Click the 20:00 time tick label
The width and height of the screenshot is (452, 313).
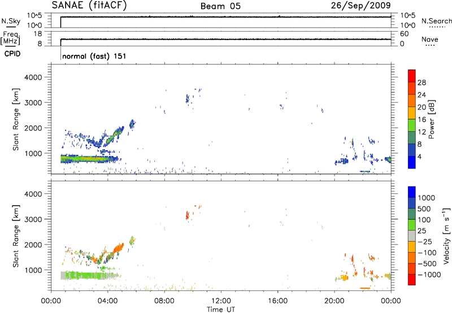pos(334,301)
